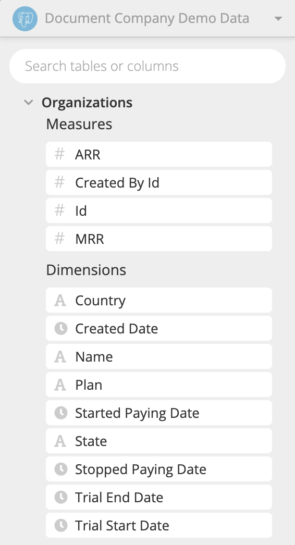Click the hash icon beside Created By Id
The height and width of the screenshot is (545, 295).
pyautogui.click(x=60, y=182)
